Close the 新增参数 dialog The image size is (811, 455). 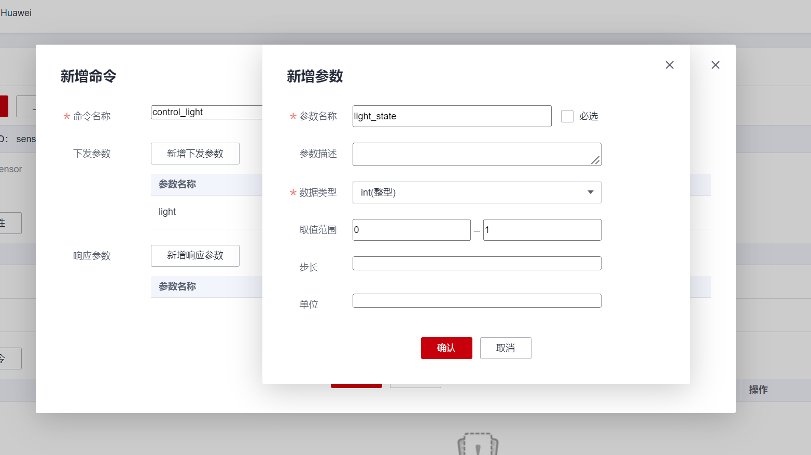click(x=669, y=65)
